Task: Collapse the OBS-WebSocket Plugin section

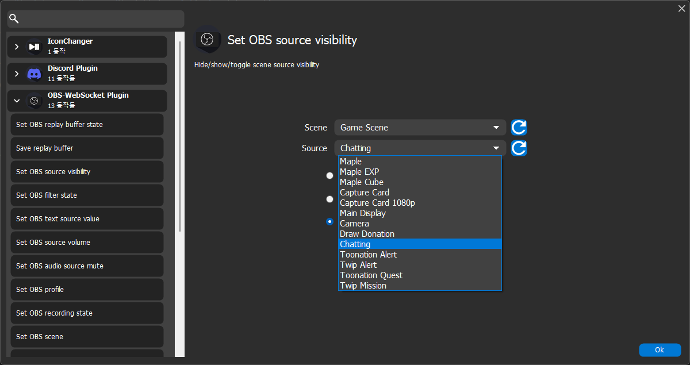Action: (x=16, y=100)
